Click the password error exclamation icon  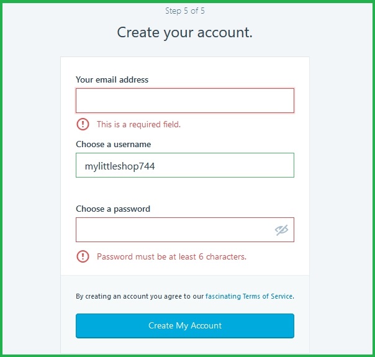[x=83, y=256]
